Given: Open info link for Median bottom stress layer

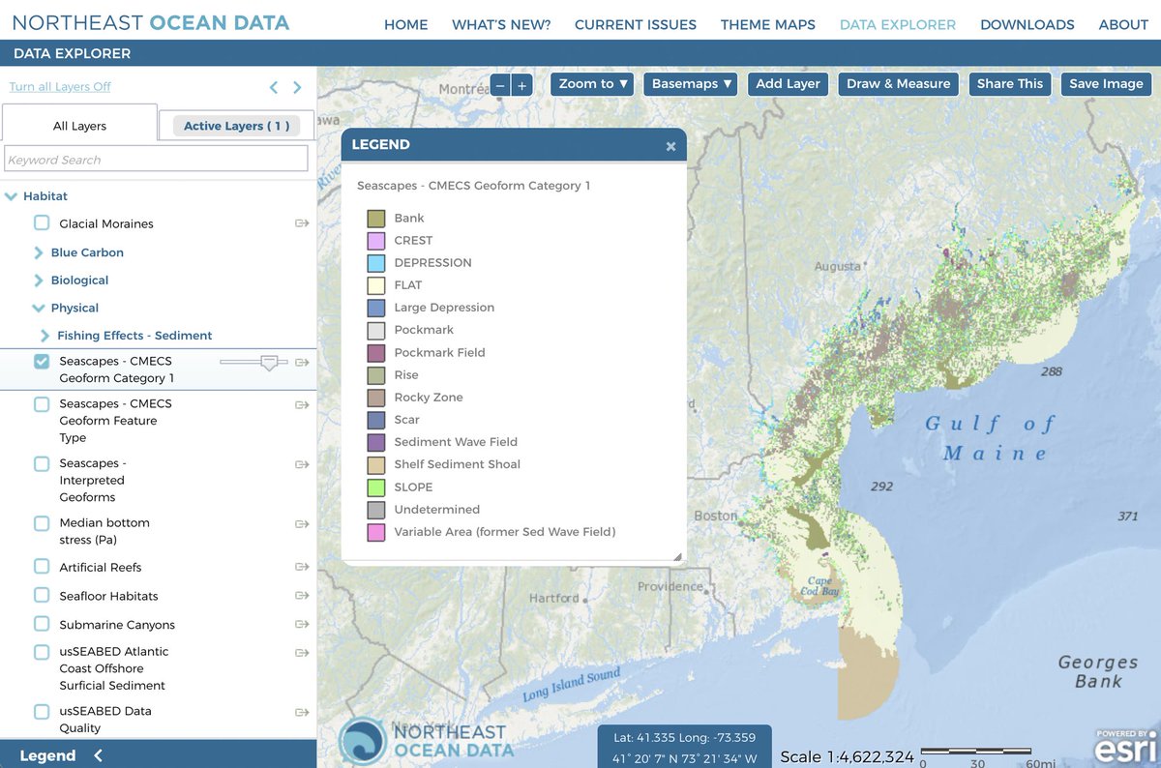Looking at the screenshot, I should coord(302,523).
